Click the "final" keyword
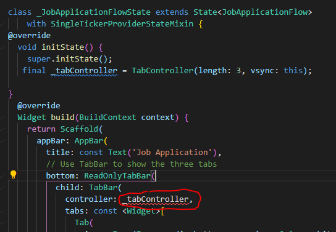This screenshot has height=232, width=336. click(34, 70)
